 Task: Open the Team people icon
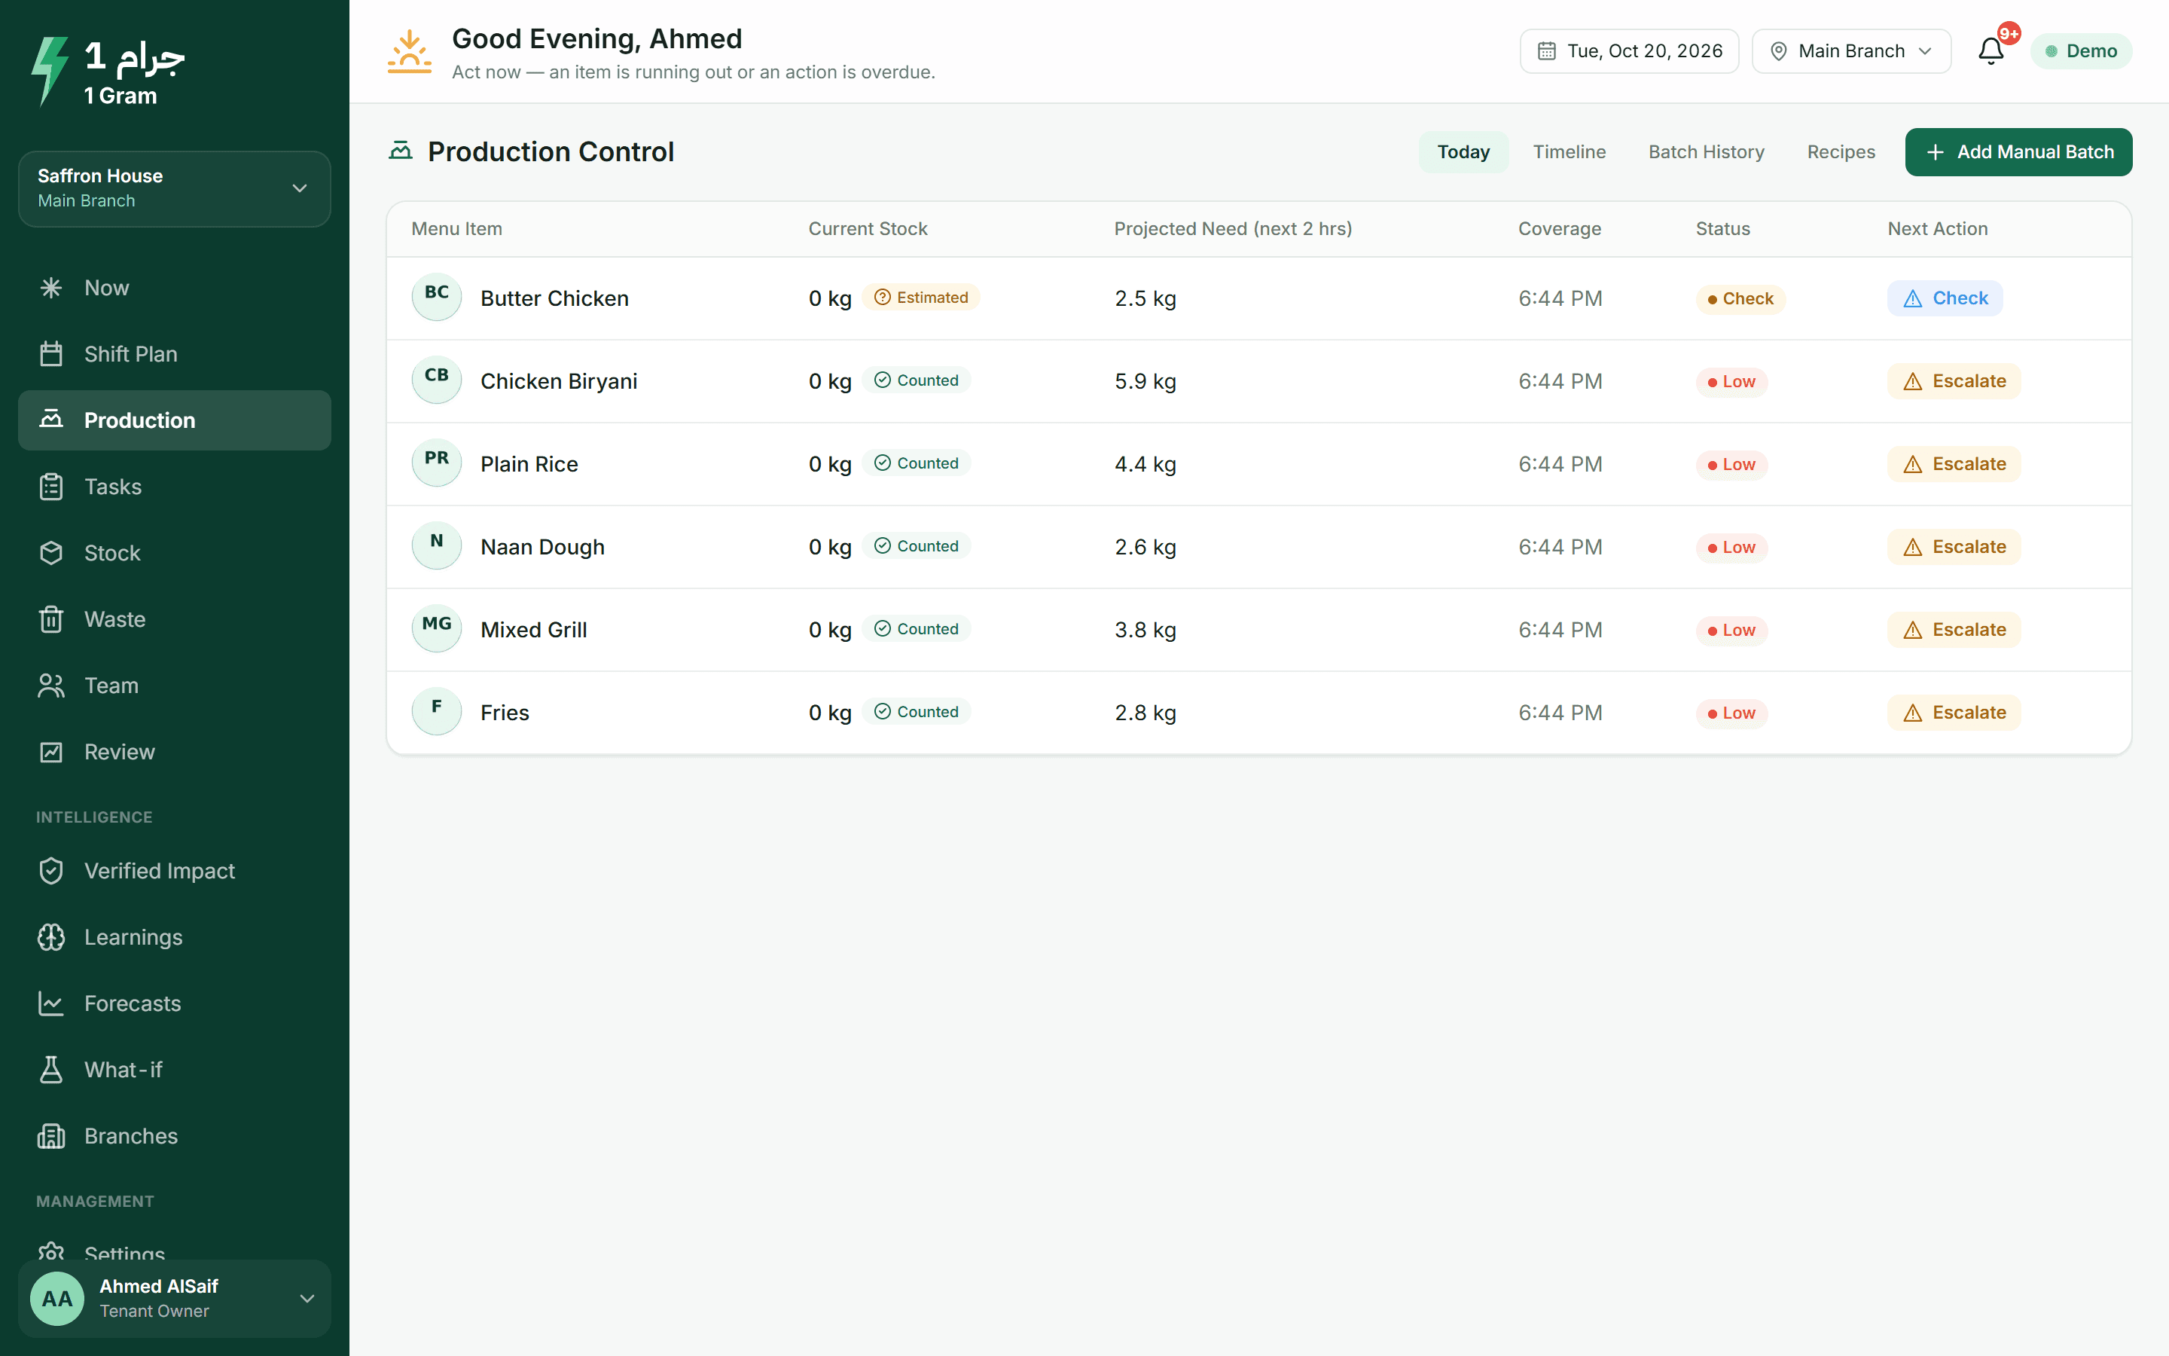coord(51,686)
